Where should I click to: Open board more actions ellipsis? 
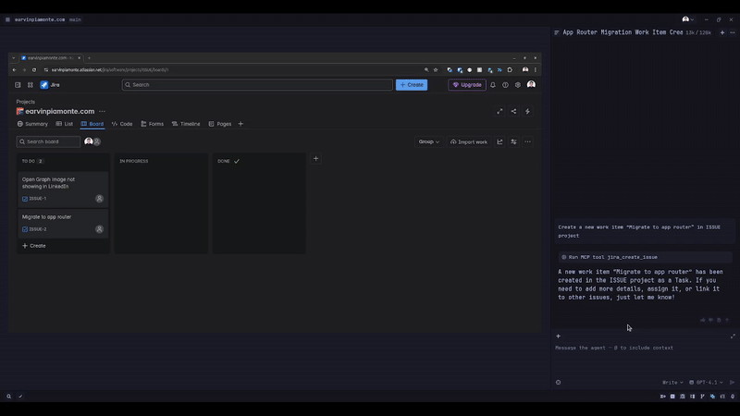[x=527, y=141]
